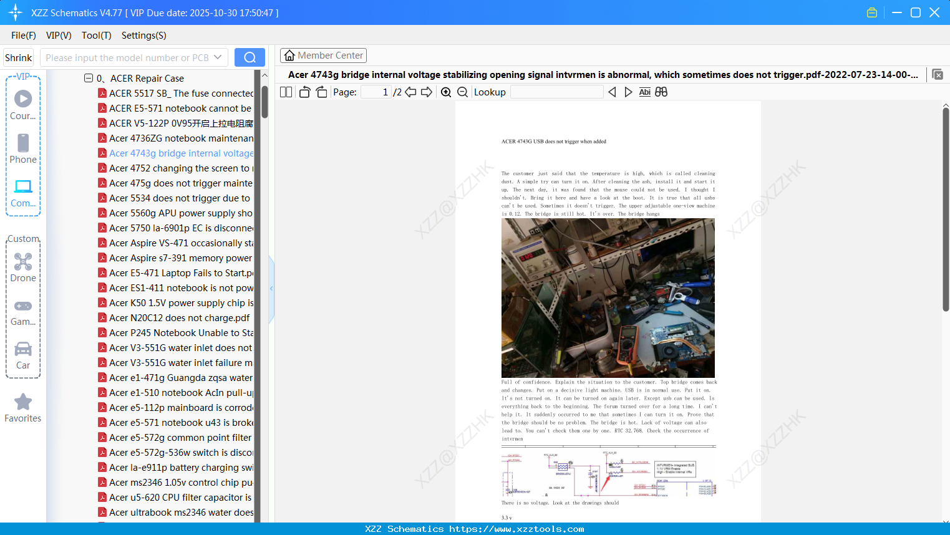Open the Courses section in VIP sidebar
This screenshot has height=535, width=950.
(x=23, y=105)
